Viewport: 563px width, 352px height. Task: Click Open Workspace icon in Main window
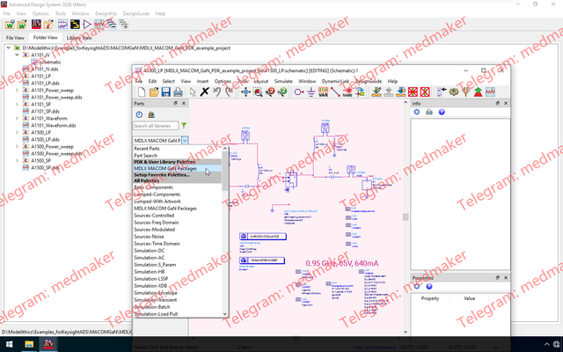[22, 25]
